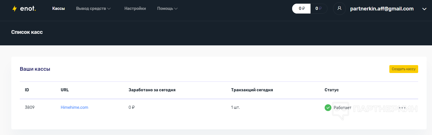Screen dimensions: 432x135
Task: Open the Himehime.com cash desk link
Action: click(x=74, y=107)
